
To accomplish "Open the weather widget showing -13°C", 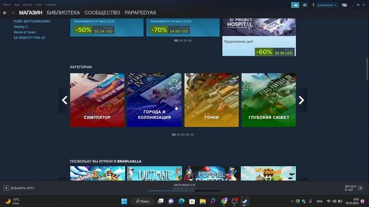I will pyautogui.click(x=13, y=201).
